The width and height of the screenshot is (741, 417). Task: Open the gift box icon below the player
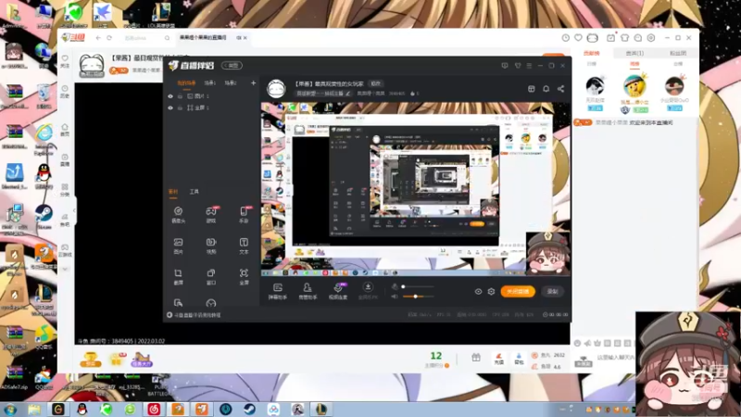pos(476,358)
